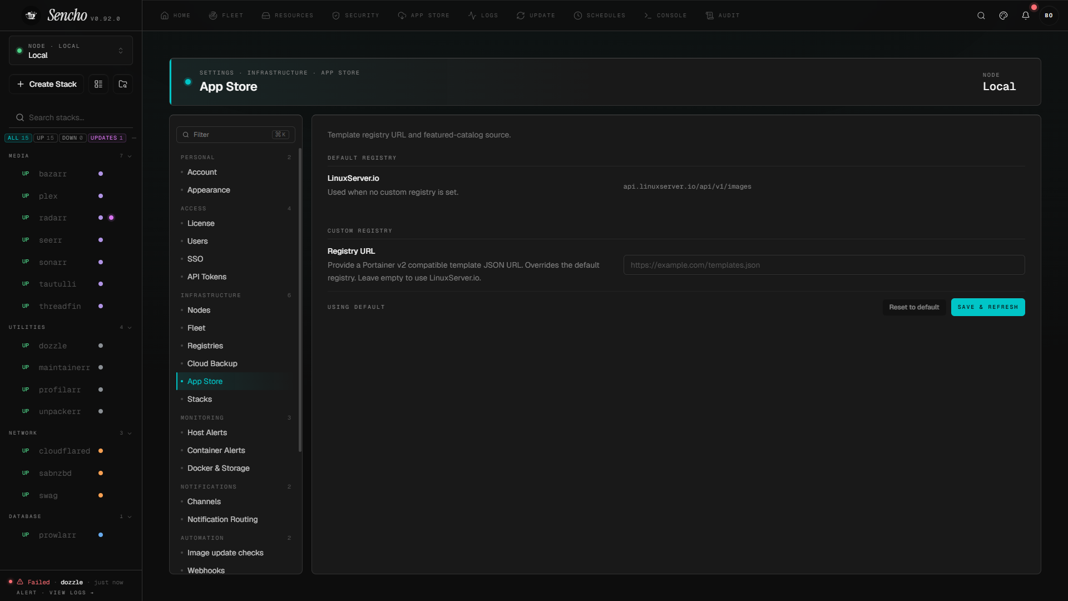Click the update indicator dot on radarr
This screenshot has width=1068, height=601.
pyautogui.click(x=111, y=218)
